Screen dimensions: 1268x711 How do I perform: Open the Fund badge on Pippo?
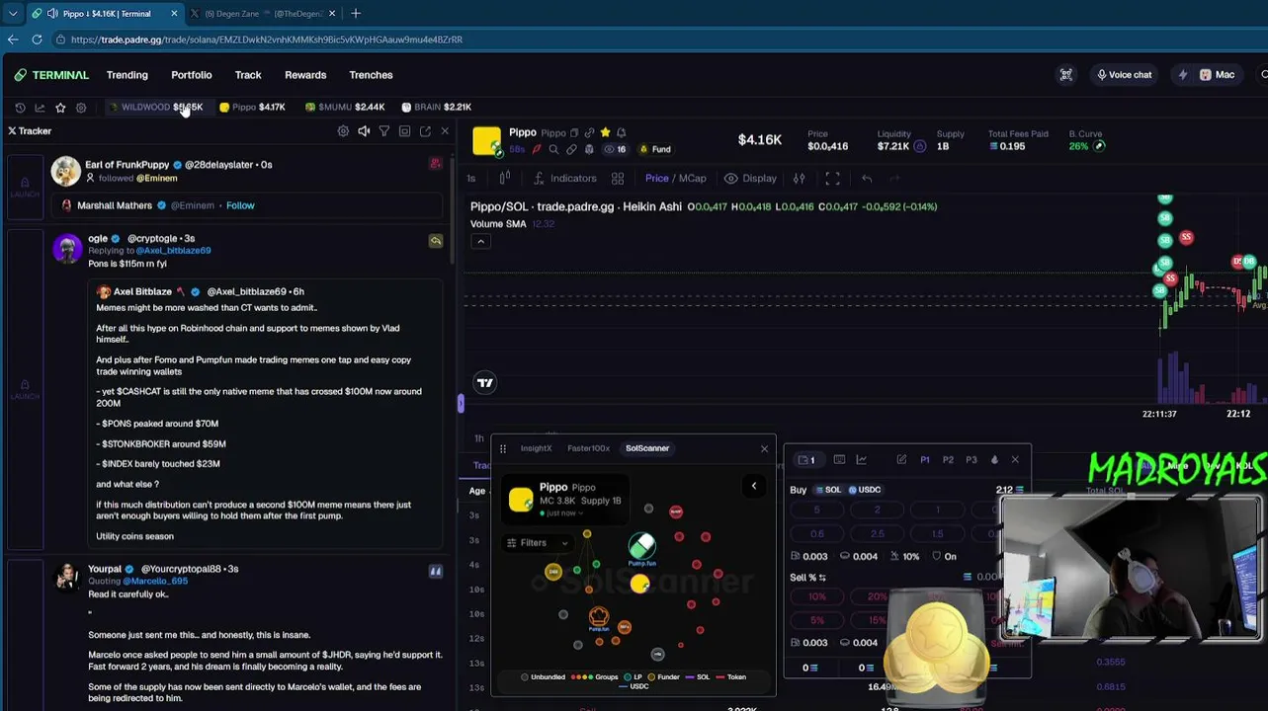tap(655, 149)
